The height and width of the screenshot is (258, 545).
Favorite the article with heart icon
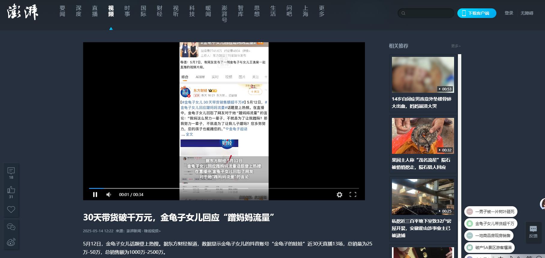click(x=11, y=210)
